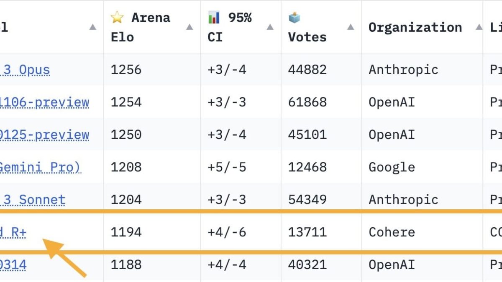Open the 1106-preview model link
502x282 pixels.
pos(44,102)
